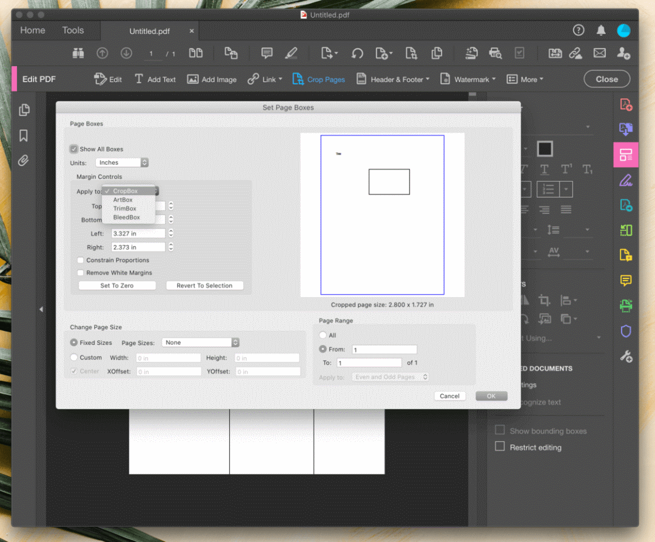Switch to the Tools tab
Image resolution: width=655 pixels, height=542 pixels.
coord(73,30)
